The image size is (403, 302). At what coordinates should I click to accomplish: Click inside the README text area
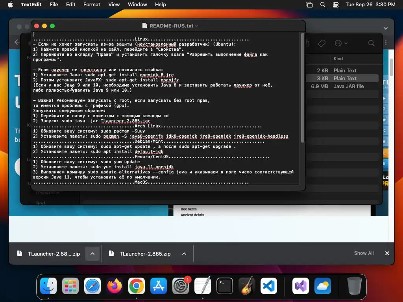click(166, 108)
